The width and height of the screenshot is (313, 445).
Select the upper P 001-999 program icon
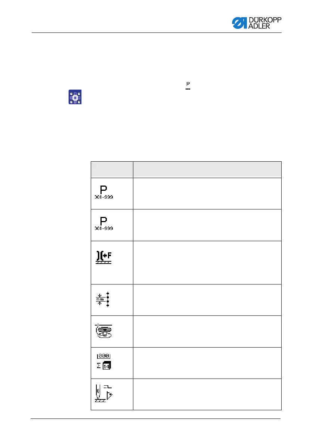tap(104, 192)
